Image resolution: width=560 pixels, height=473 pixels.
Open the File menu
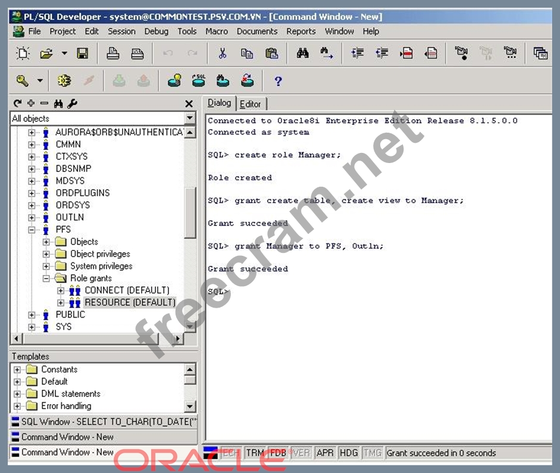pyautogui.click(x=35, y=32)
